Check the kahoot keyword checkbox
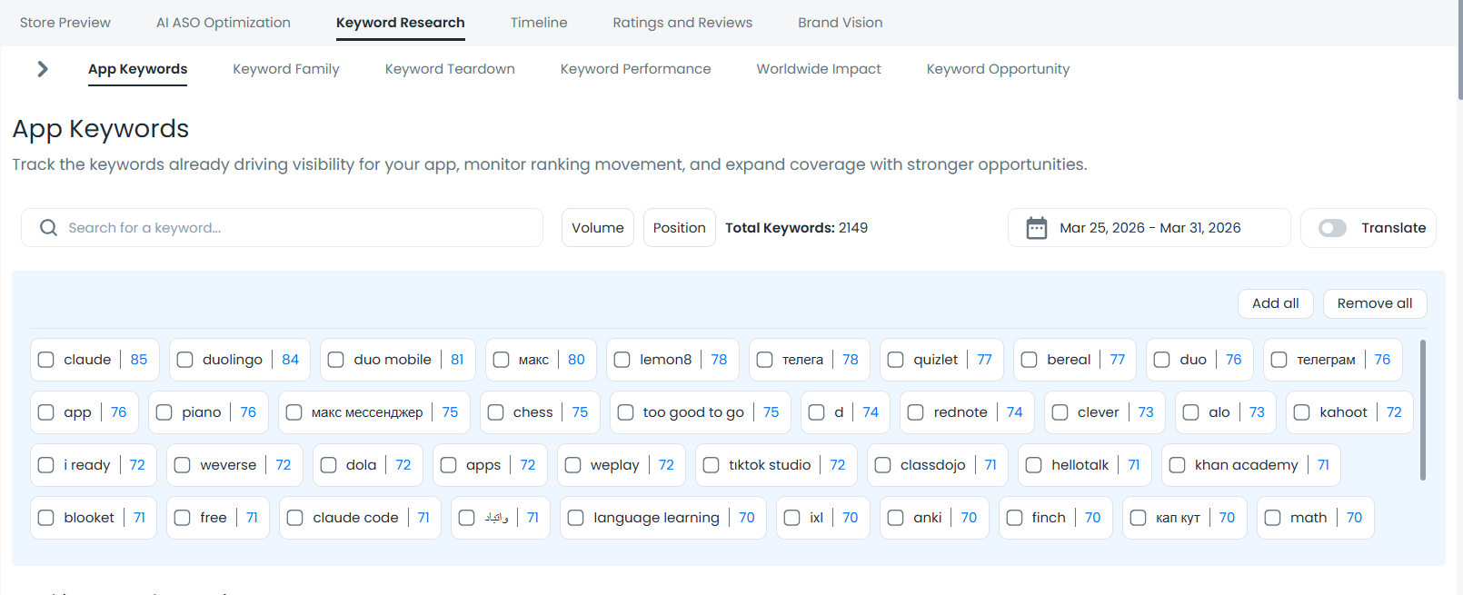Viewport: 1463px width, 595px height. (x=1301, y=412)
